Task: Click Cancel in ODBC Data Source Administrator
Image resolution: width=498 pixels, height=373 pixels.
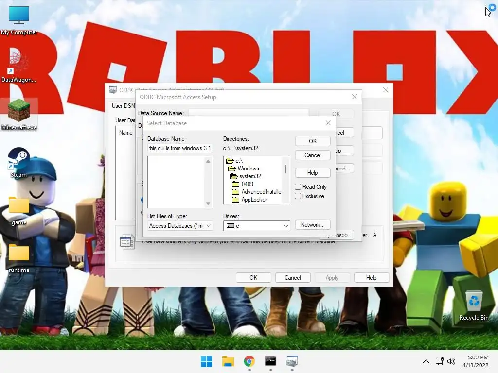Action: coord(292,277)
